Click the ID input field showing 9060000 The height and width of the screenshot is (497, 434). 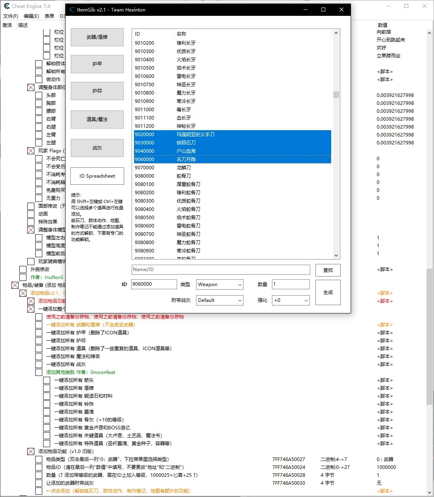tap(154, 284)
